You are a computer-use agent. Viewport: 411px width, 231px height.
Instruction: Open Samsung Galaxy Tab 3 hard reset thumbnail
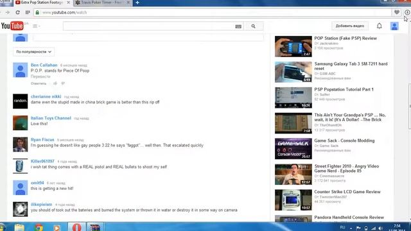pos(293,72)
